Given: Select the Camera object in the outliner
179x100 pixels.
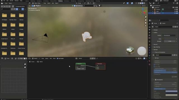Looking at the screenshot, I should [158, 9].
